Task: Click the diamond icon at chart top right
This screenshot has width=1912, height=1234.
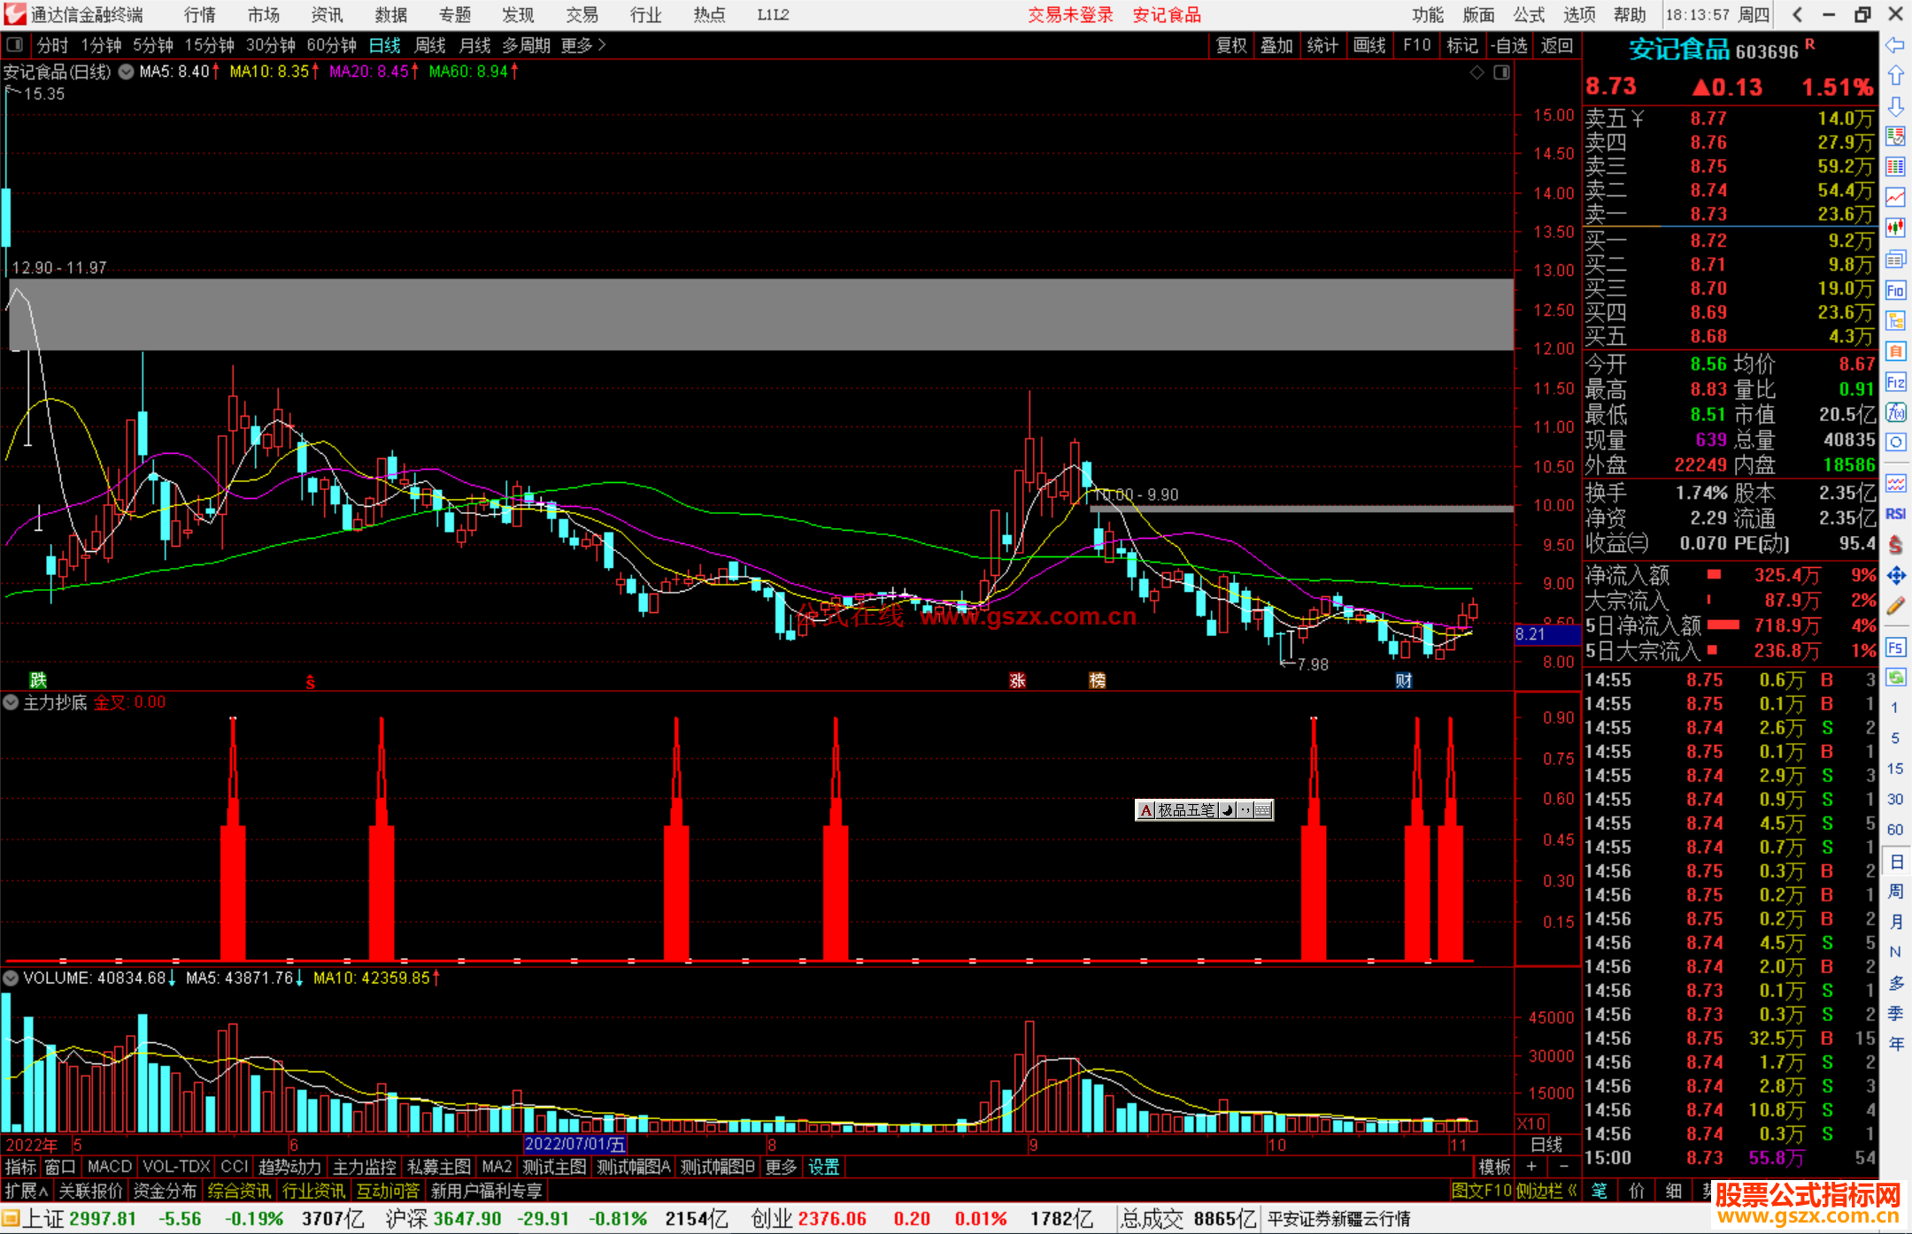Action: [1476, 73]
